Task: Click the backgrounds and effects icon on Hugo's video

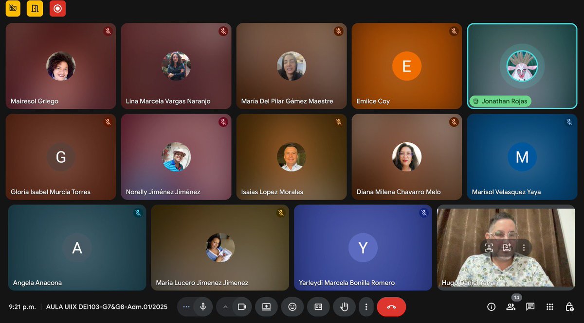Action: (x=507, y=247)
